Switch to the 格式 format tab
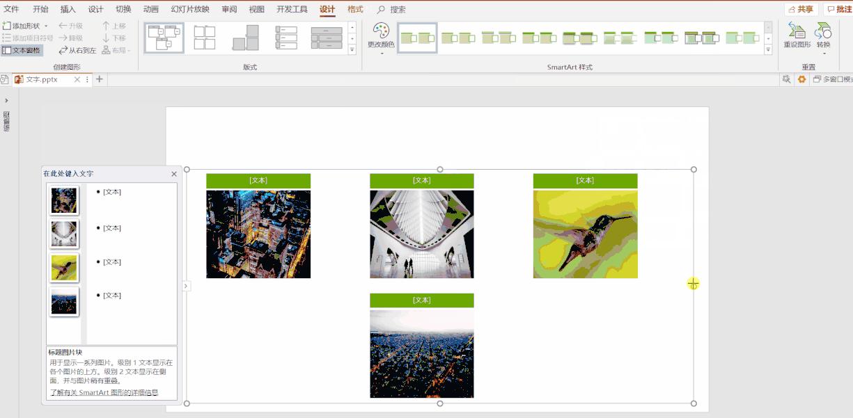The image size is (853, 418). click(x=355, y=10)
